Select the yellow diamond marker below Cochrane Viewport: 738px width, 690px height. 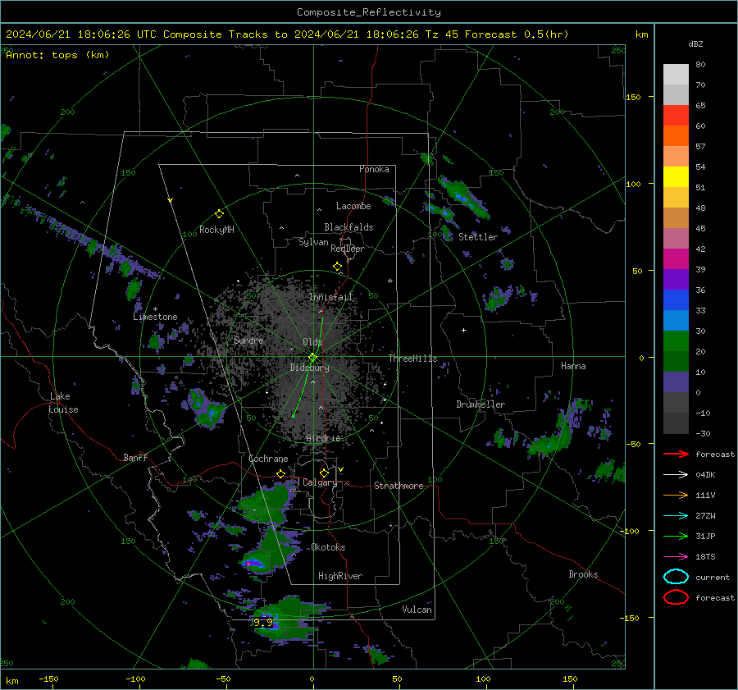281,473
